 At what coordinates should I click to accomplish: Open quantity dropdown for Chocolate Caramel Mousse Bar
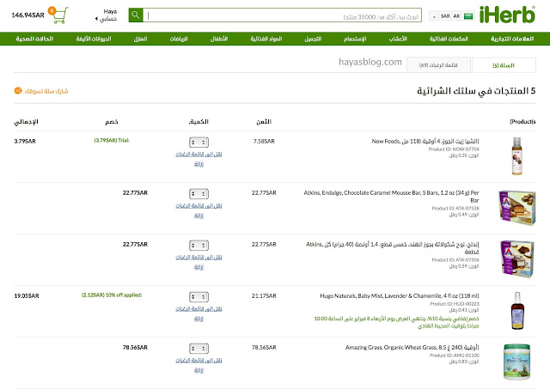pyautogui.click(x=199, y=194)
